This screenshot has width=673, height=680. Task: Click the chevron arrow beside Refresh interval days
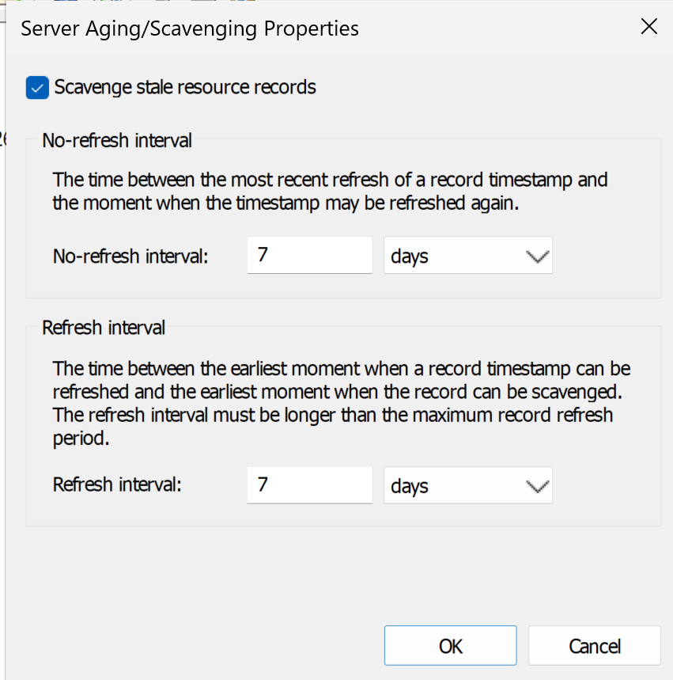(x=537, y=487)
